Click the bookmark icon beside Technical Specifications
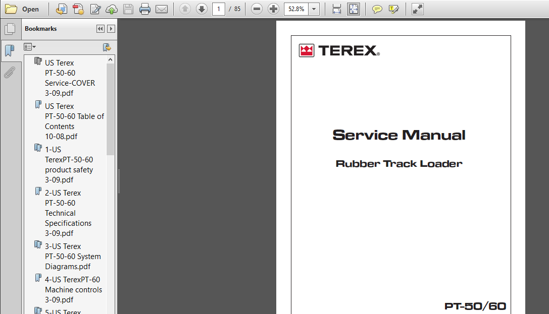The height and width of the screenshot is (314, 549). (x=38, y=191)
